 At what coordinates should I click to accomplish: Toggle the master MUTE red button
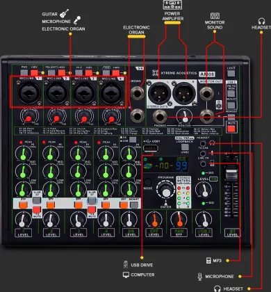231,129
